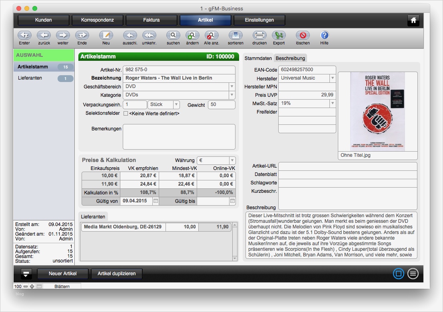The height and width of the screenshot is (312, 443).
Task: Click the Neuer Artikel button
Action: (62, 274)
